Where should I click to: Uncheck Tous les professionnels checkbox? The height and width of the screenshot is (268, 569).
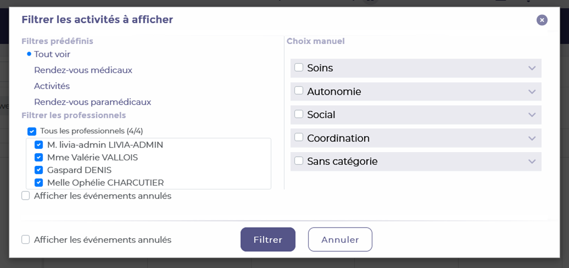(x=32, y=131)
